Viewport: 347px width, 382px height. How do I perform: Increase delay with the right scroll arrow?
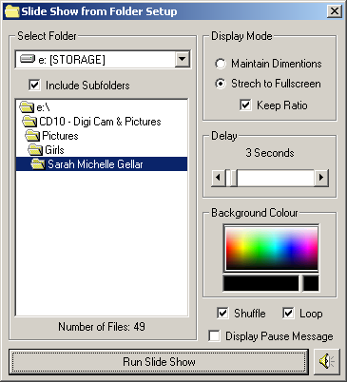pos(321,177)
